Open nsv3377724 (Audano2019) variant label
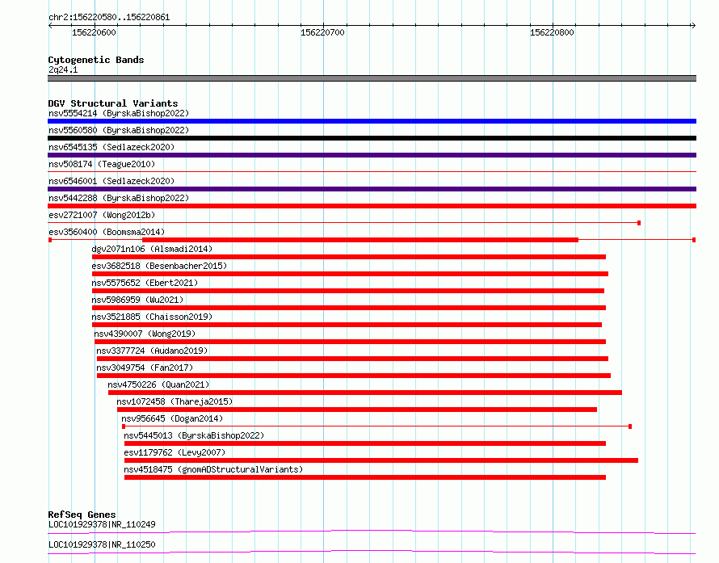 (x=152, y=351)
